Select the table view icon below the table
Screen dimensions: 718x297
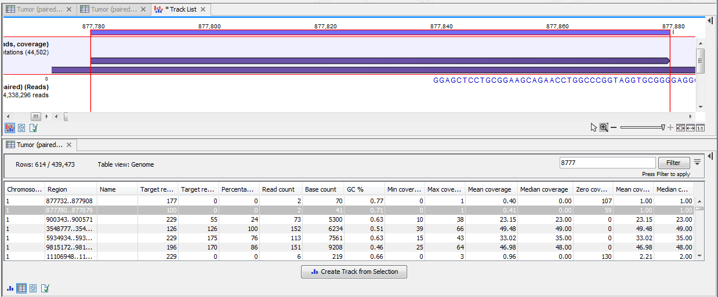[x=21, y=288]
